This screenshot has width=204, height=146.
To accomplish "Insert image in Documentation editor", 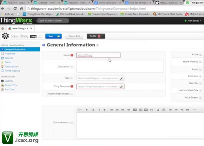I will tap(135, 110).
